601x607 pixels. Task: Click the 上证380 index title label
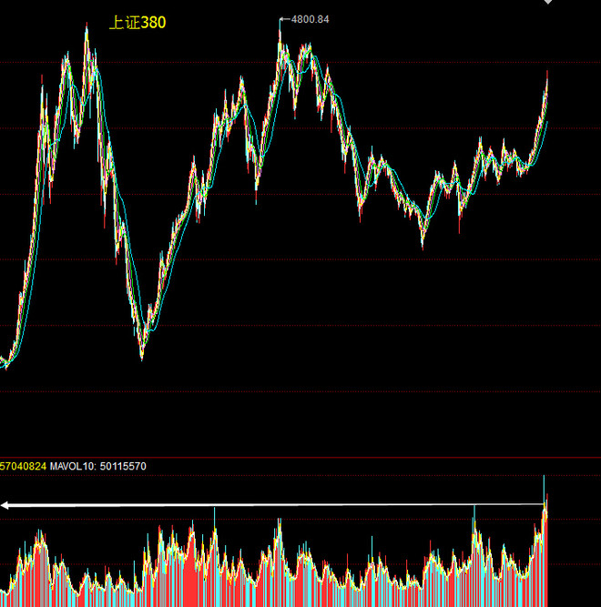138,23
